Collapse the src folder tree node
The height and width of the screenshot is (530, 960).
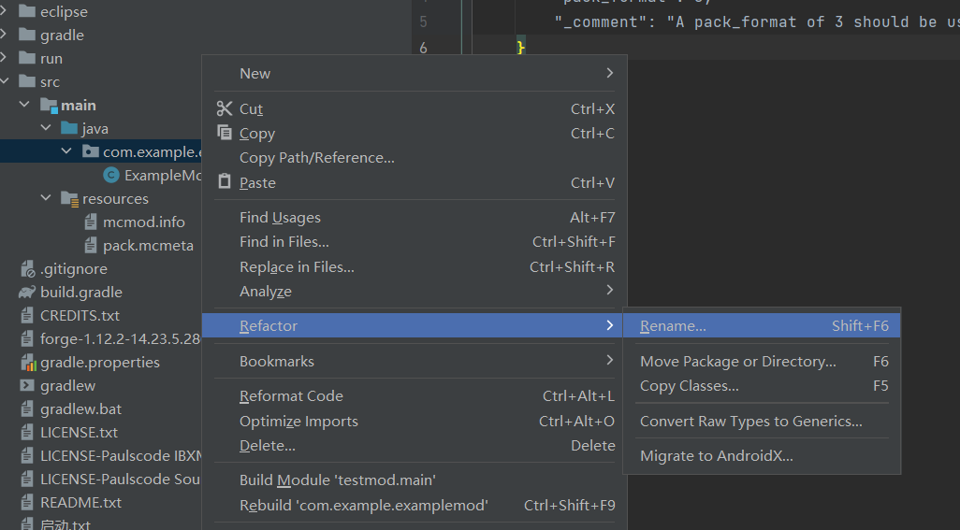[7, 82]
